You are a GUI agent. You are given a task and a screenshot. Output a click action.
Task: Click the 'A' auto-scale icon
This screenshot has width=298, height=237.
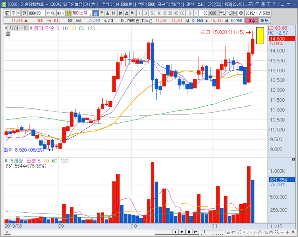click(x=293, y=232)
